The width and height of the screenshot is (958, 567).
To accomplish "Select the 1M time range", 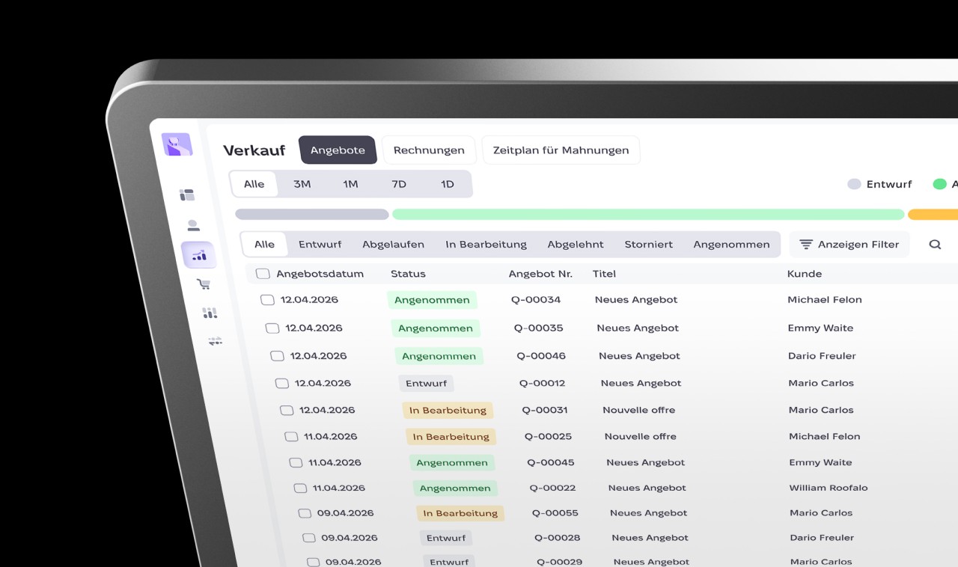I will [x=350, y=184].
